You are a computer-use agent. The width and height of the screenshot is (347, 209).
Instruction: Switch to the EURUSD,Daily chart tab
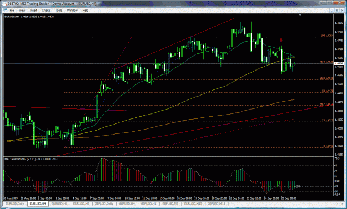point(15,203)
